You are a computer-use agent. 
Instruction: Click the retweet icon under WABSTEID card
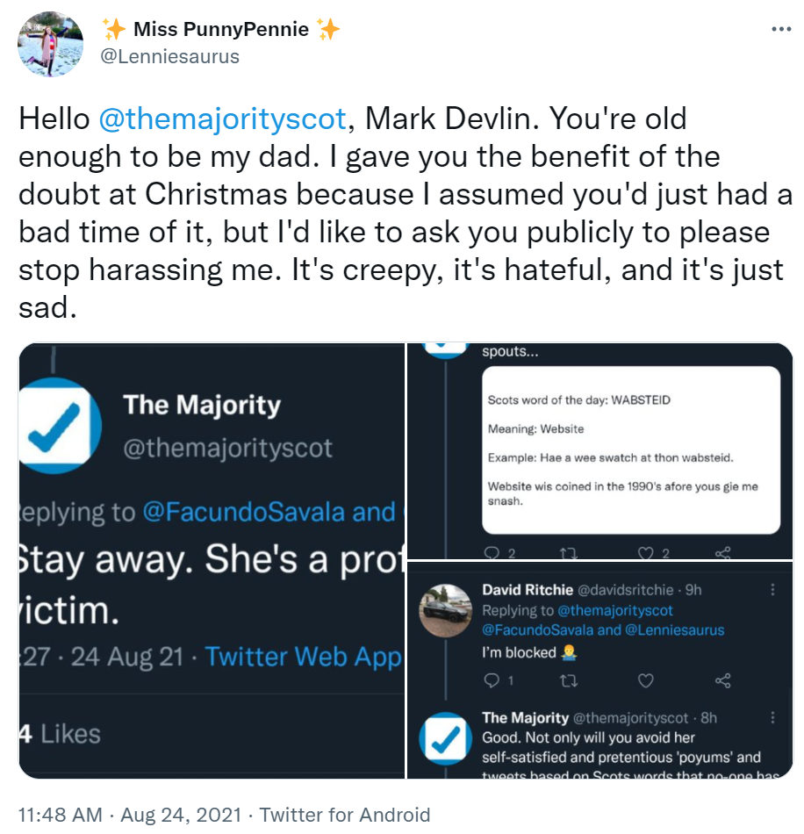coord(567,553)
